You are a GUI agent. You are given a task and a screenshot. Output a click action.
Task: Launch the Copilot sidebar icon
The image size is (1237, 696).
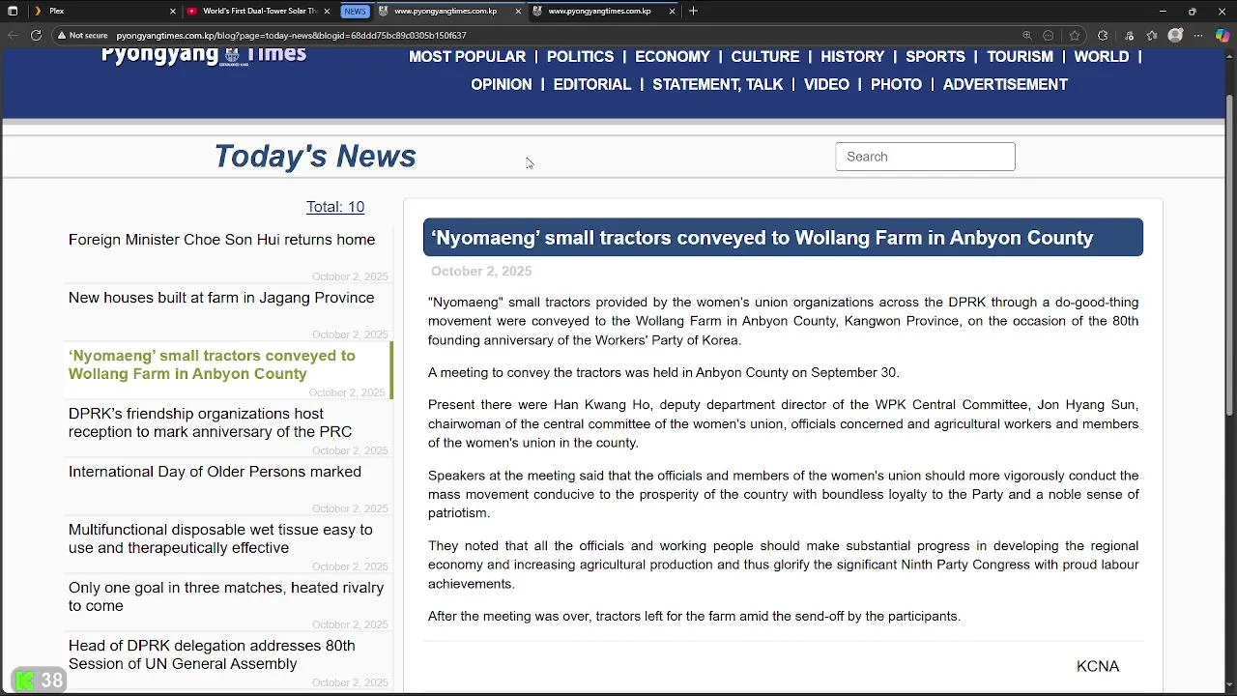(x=1223, y=36)
